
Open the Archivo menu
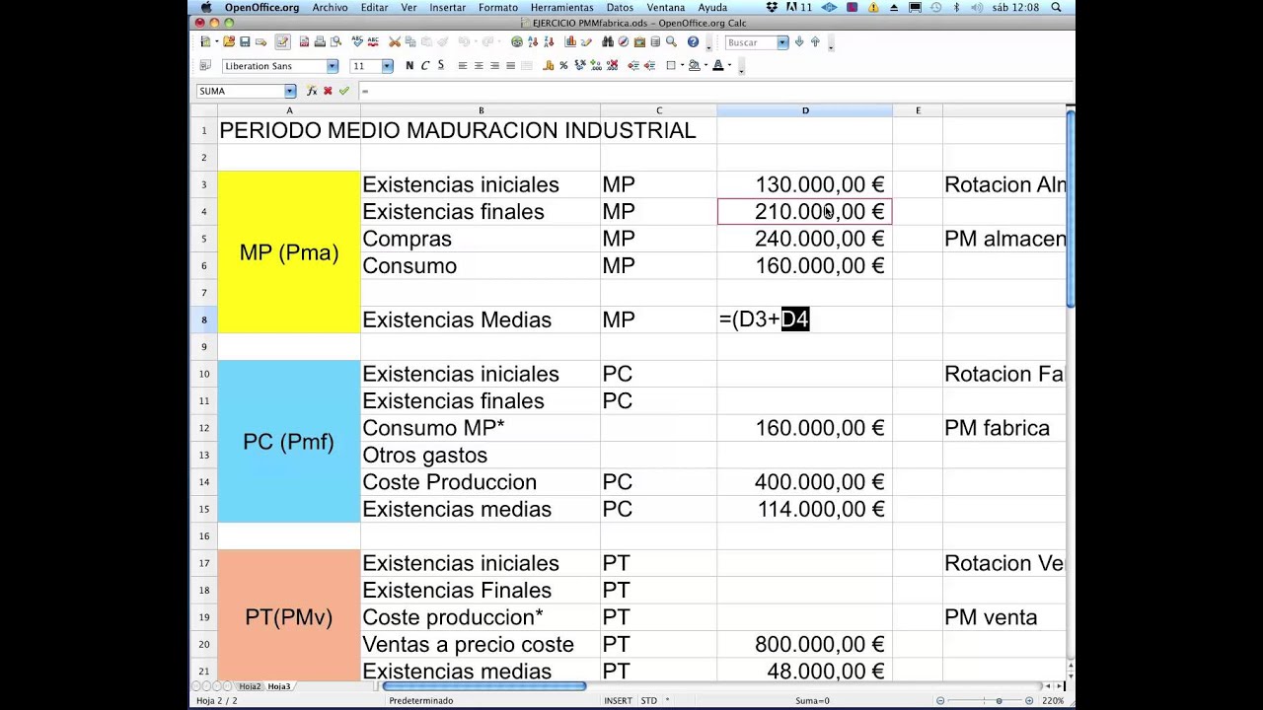click(x=330, y=7)
